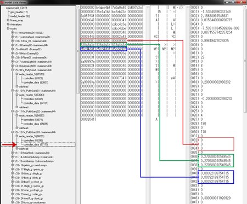This screenshot has height=204, width=247.
Task: Click value row (026) 4
Action: (197, 115)
